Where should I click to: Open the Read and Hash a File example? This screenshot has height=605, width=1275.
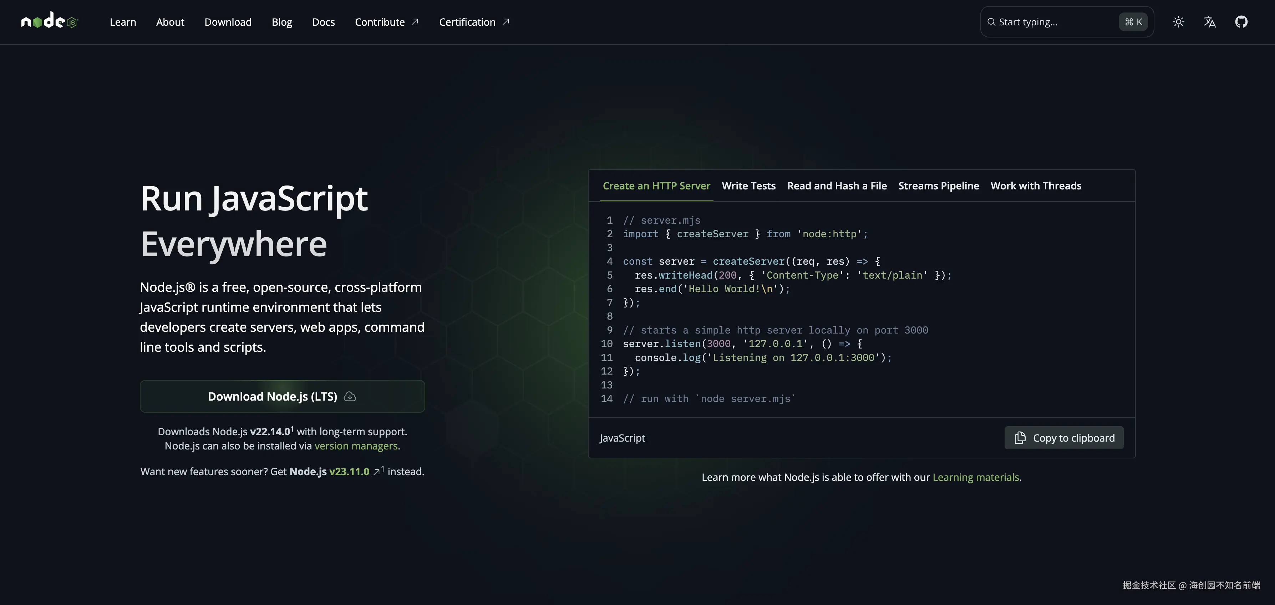[837, 185]
